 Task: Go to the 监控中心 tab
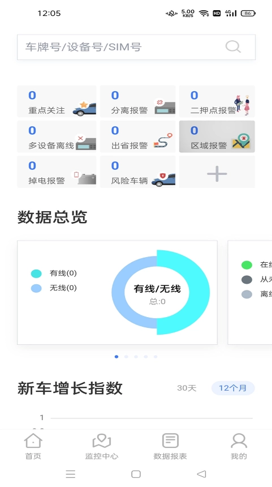click(x=102, y=447)
